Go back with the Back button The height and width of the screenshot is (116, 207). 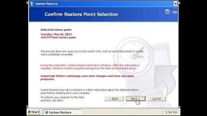[114, 99]
